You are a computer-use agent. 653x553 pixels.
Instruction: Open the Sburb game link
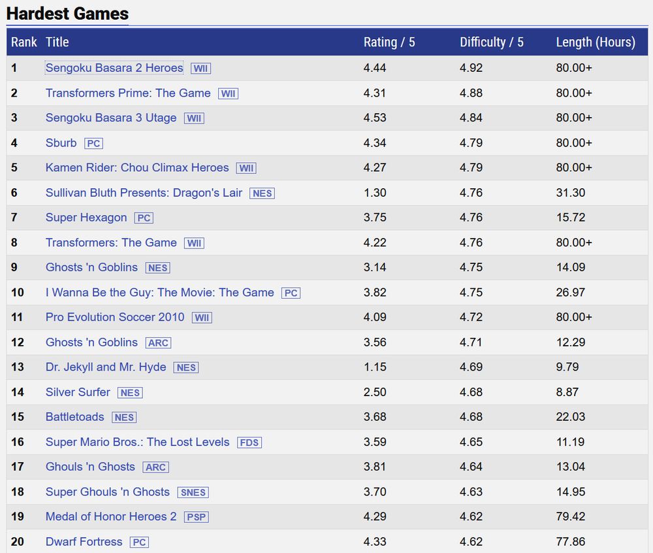pyautogui.click(x=61, y=143)
